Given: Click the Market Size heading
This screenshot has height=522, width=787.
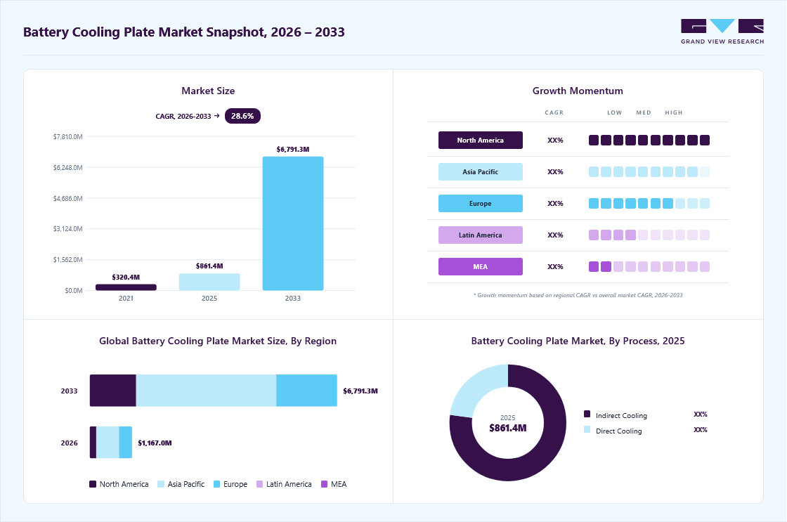Looking at the screenshot, I should (x=208, y=91).
